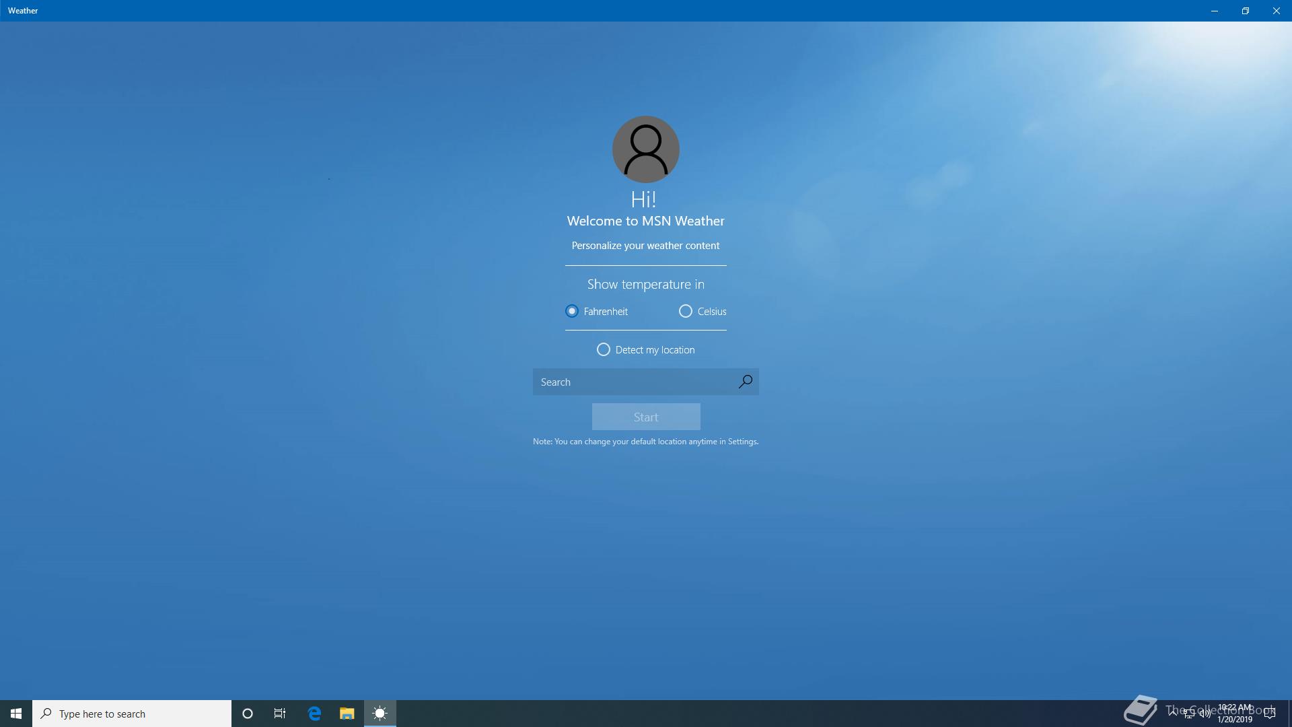Minimize the Weather window
This screenshot has width=1292, height=727.
[x=1215, y=11]
